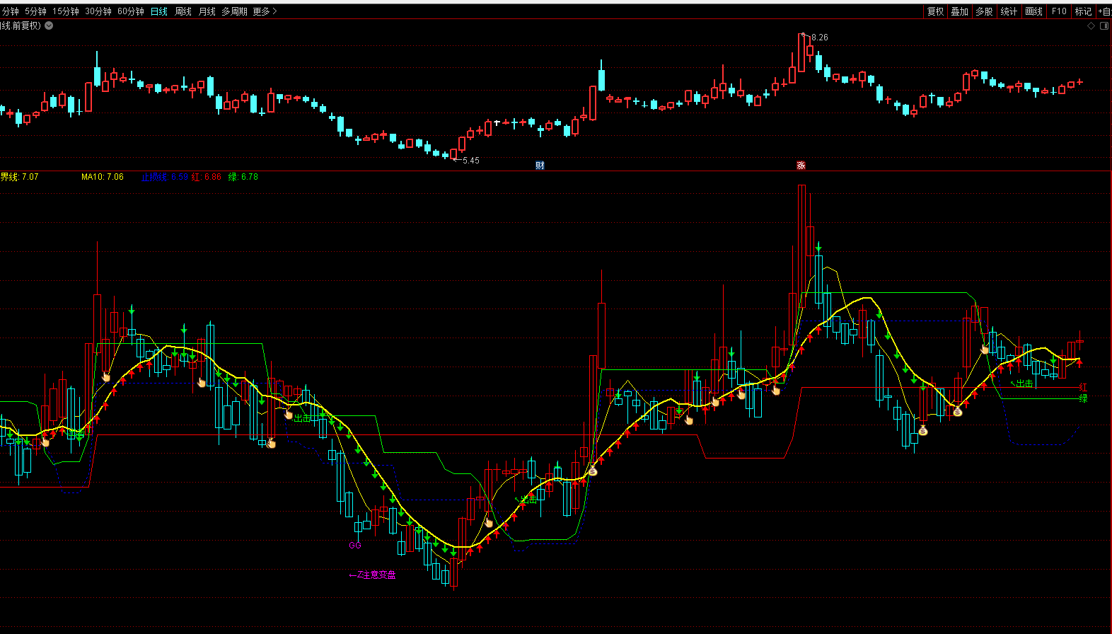The image size is (1112, 634).
Task: Click the 8.26 high price label
Action: (x=819, y=38)
